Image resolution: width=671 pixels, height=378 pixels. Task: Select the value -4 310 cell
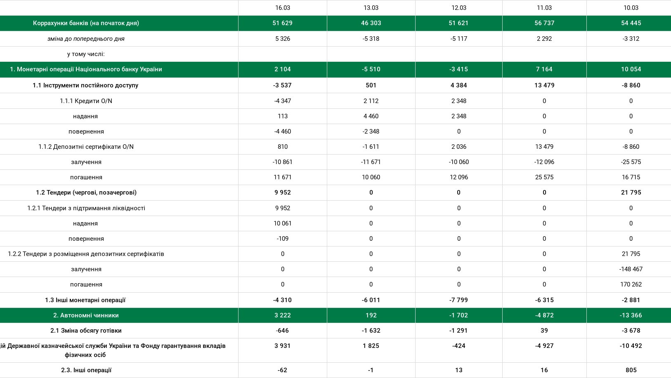282,300
